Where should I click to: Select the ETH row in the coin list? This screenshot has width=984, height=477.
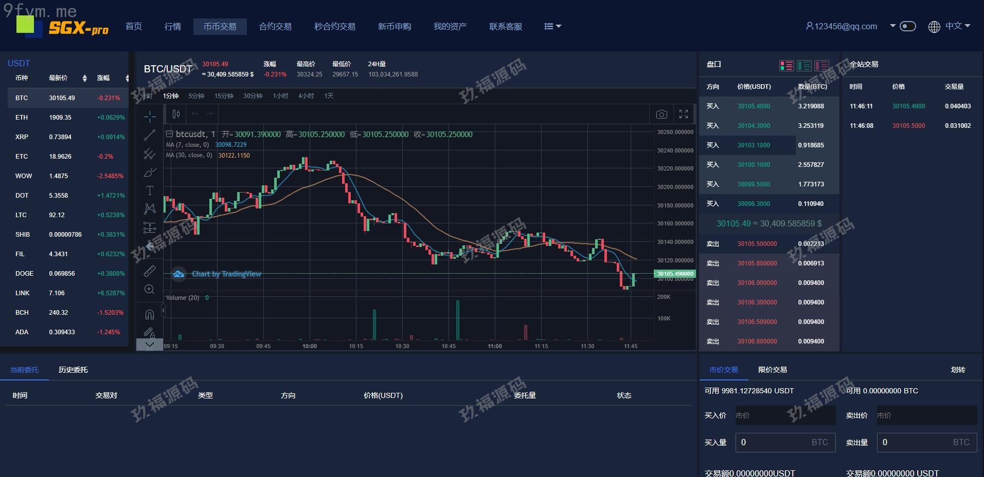(68, 118)
